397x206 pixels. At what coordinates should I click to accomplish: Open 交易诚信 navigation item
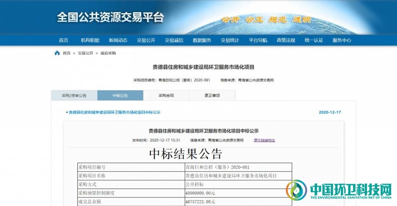point(174,40)
